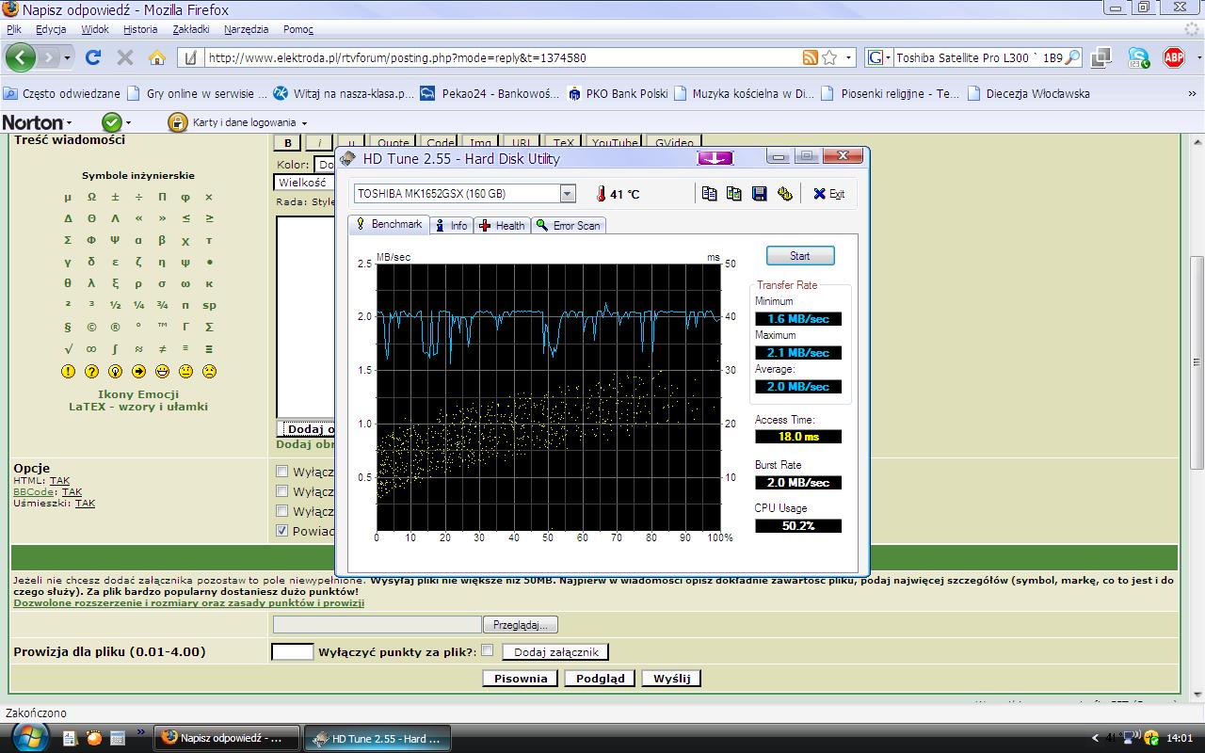Insert the exclamation mark emoticon
Image resolution: width=1205 pixels, height=753 pixels.
click(x=68, y=372)
